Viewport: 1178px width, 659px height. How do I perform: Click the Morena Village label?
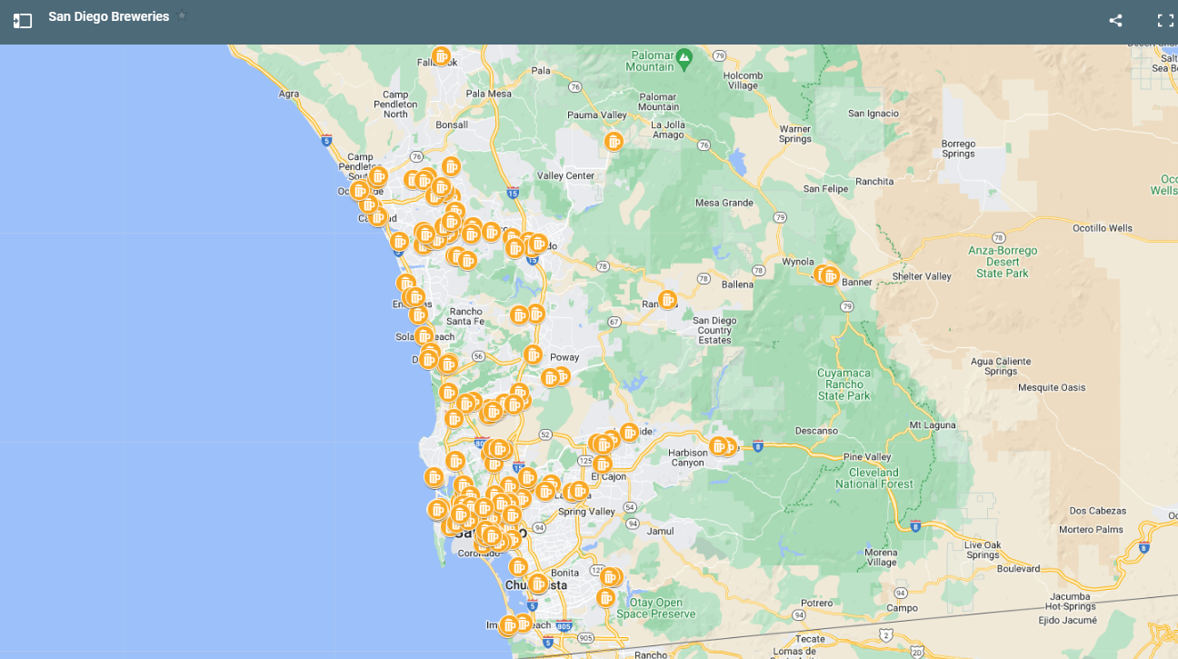(x=881, y=557)
